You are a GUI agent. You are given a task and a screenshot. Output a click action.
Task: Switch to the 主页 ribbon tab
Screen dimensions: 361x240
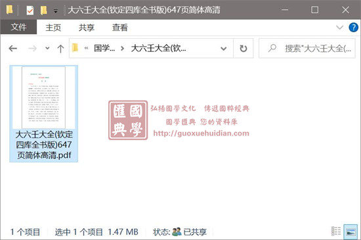(53, 28)
